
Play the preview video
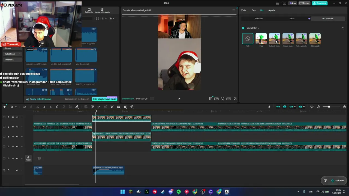(179, 99)
